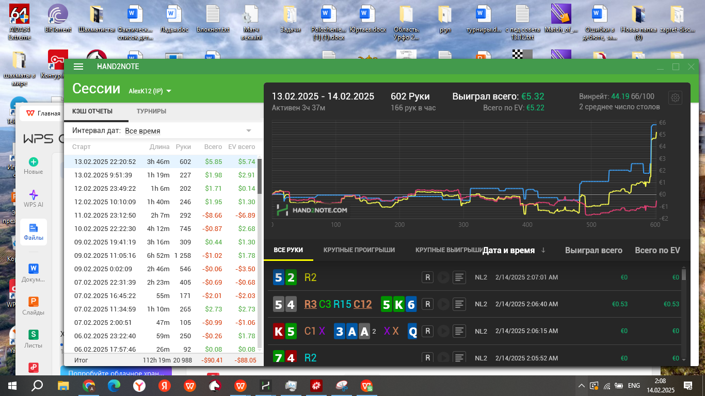Screen dimensions: 705x396
Task: Sort sessions by Руки column header
Action: point(183,147)
